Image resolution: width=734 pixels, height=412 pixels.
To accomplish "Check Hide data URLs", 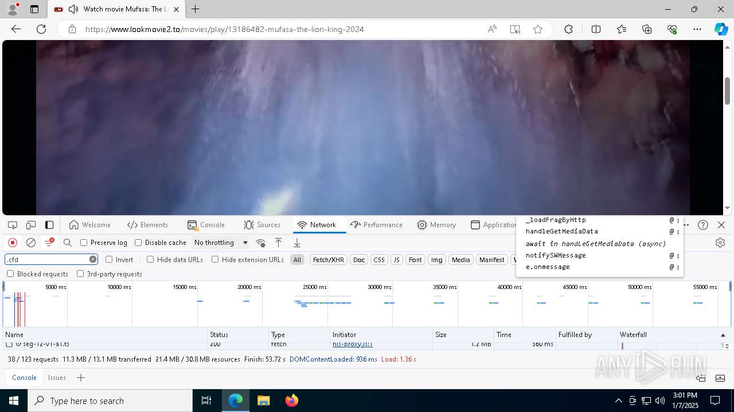I will (150, 259).
